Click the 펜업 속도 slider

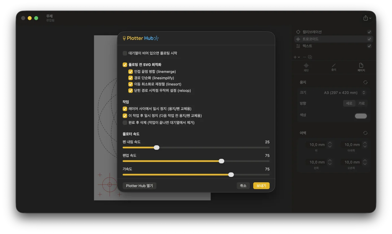tap(196, 161)
